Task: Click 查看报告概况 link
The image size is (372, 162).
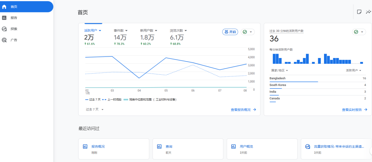Action: click(x=243, y=109)
